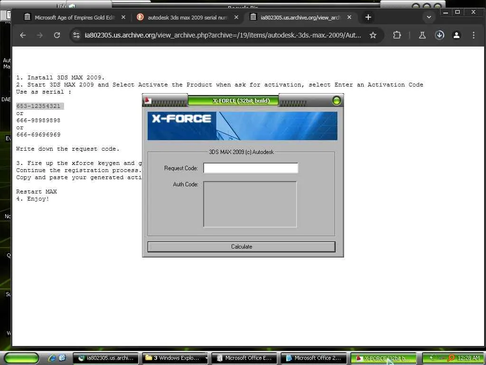Close the Age of Empires Gold tab

tap(123, 18)
